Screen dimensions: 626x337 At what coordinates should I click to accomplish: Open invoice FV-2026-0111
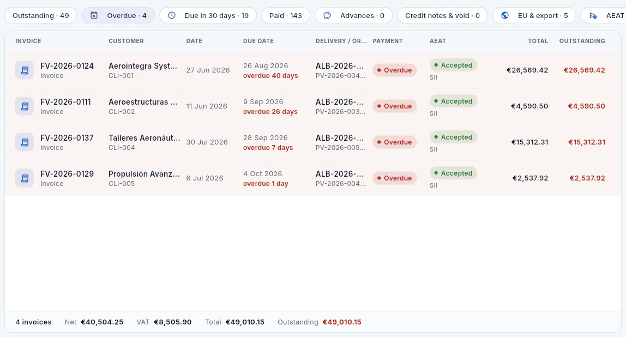(65, 102)
